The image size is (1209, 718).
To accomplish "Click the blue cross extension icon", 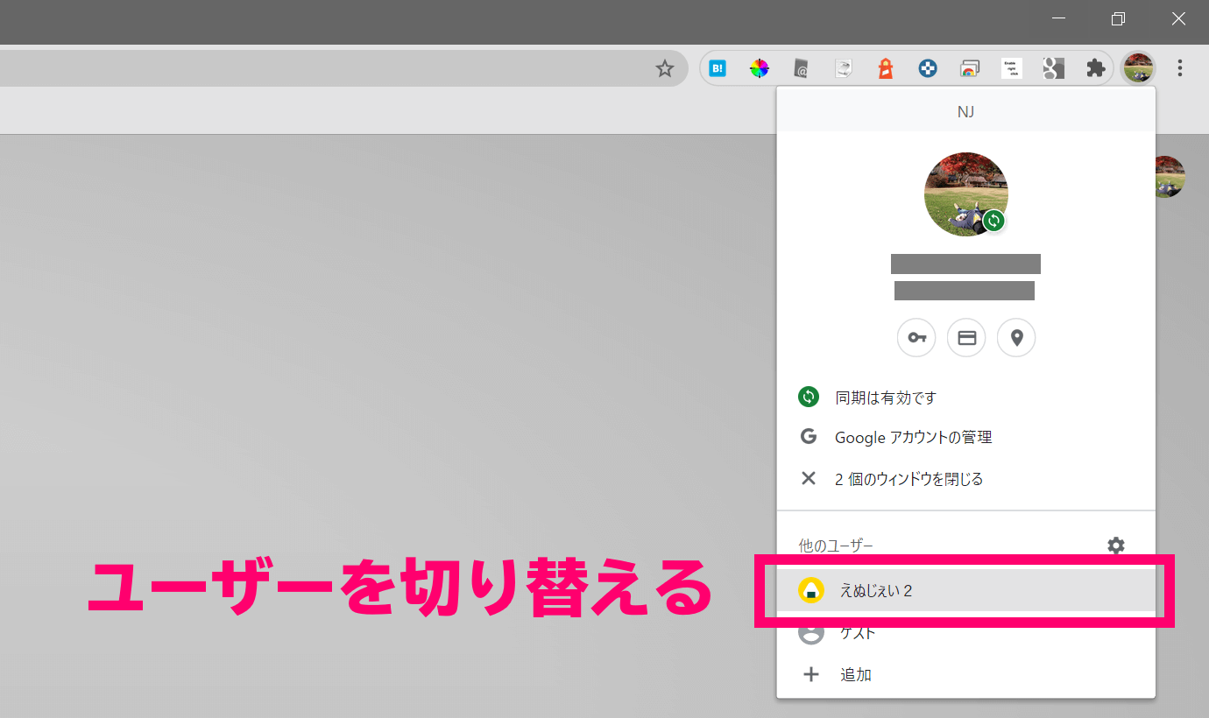I will (927, 67).
